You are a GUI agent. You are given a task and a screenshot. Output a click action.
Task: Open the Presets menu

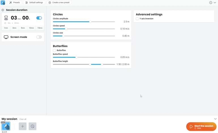(15, 3)
